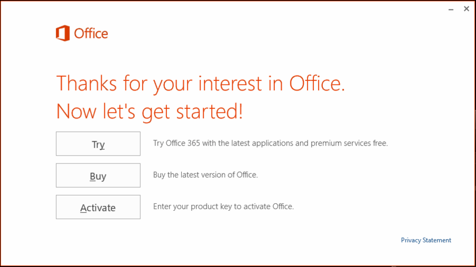
Task: Click the phrase 'premium services free'
Action: pyautogui.click(x=349, y=143)
